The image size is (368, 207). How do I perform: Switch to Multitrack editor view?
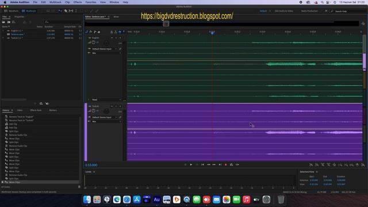(x=29, y=11)
